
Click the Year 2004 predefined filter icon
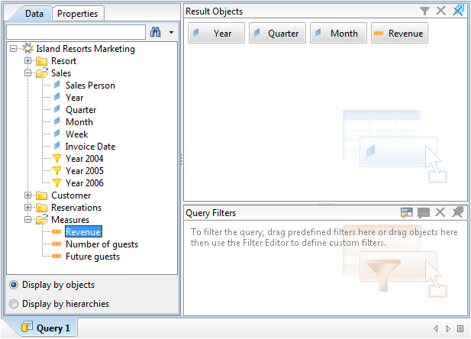pyautogui.click(x=56, y=159)
